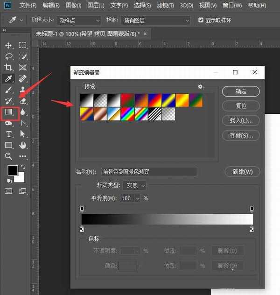Select the Lasso tool
Image resolution: width=280 pixels, height=295 pixels.
coord(8,56)
